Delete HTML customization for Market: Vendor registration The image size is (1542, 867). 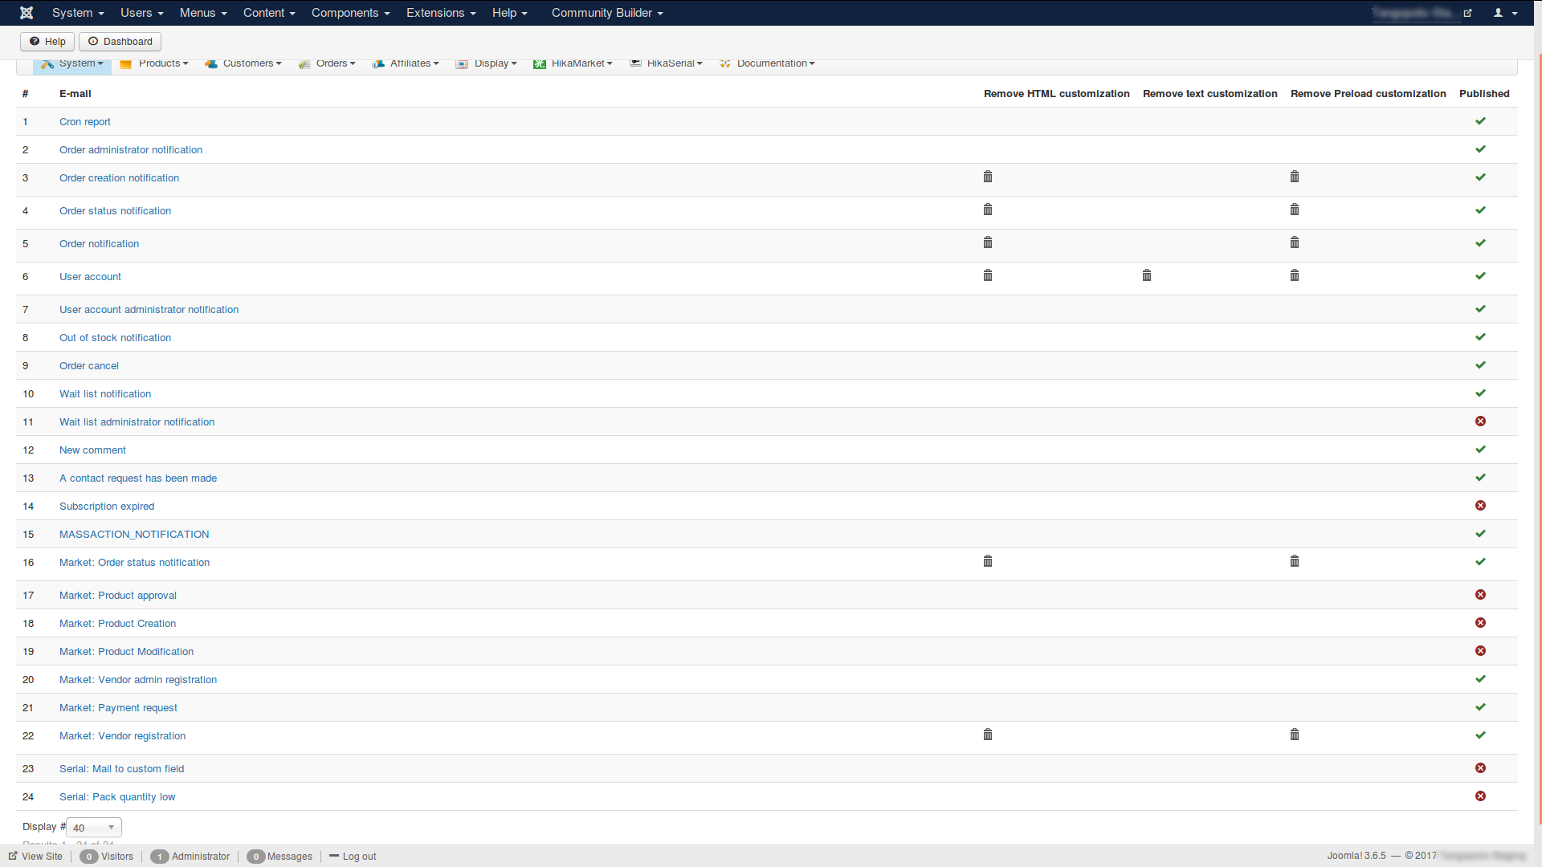(988, 735)
